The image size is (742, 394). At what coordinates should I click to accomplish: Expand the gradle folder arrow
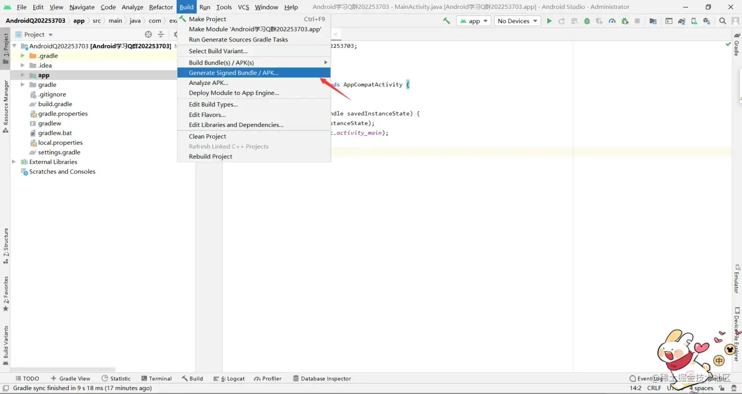(x=23, y=84)
